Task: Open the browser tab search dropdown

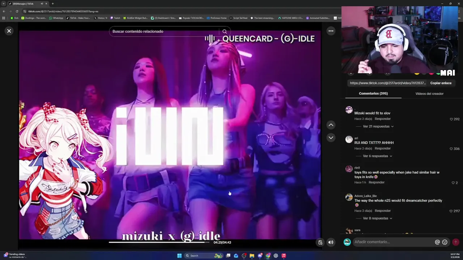Action: click(x=4, y=4)
